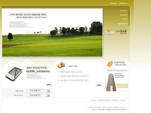
Task: Click MORE button under what's new
Action: point(99,85)
